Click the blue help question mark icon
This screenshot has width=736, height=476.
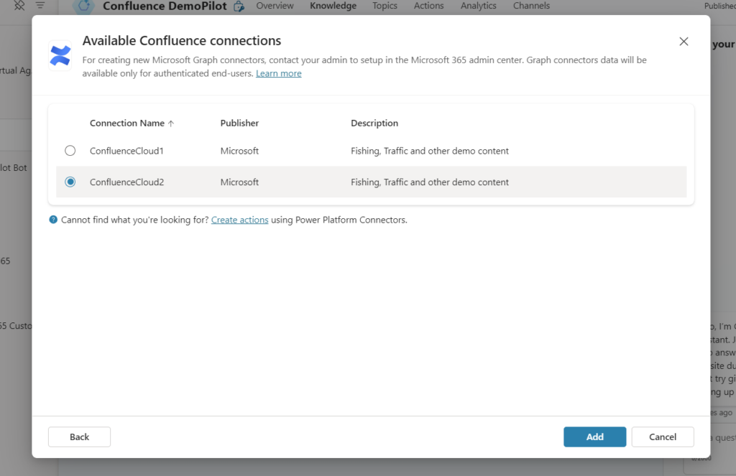pyautogui.click(x=53, y=220)
